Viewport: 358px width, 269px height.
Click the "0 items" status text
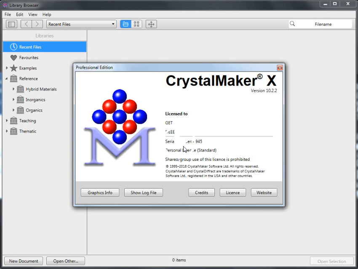pos(179,260)
